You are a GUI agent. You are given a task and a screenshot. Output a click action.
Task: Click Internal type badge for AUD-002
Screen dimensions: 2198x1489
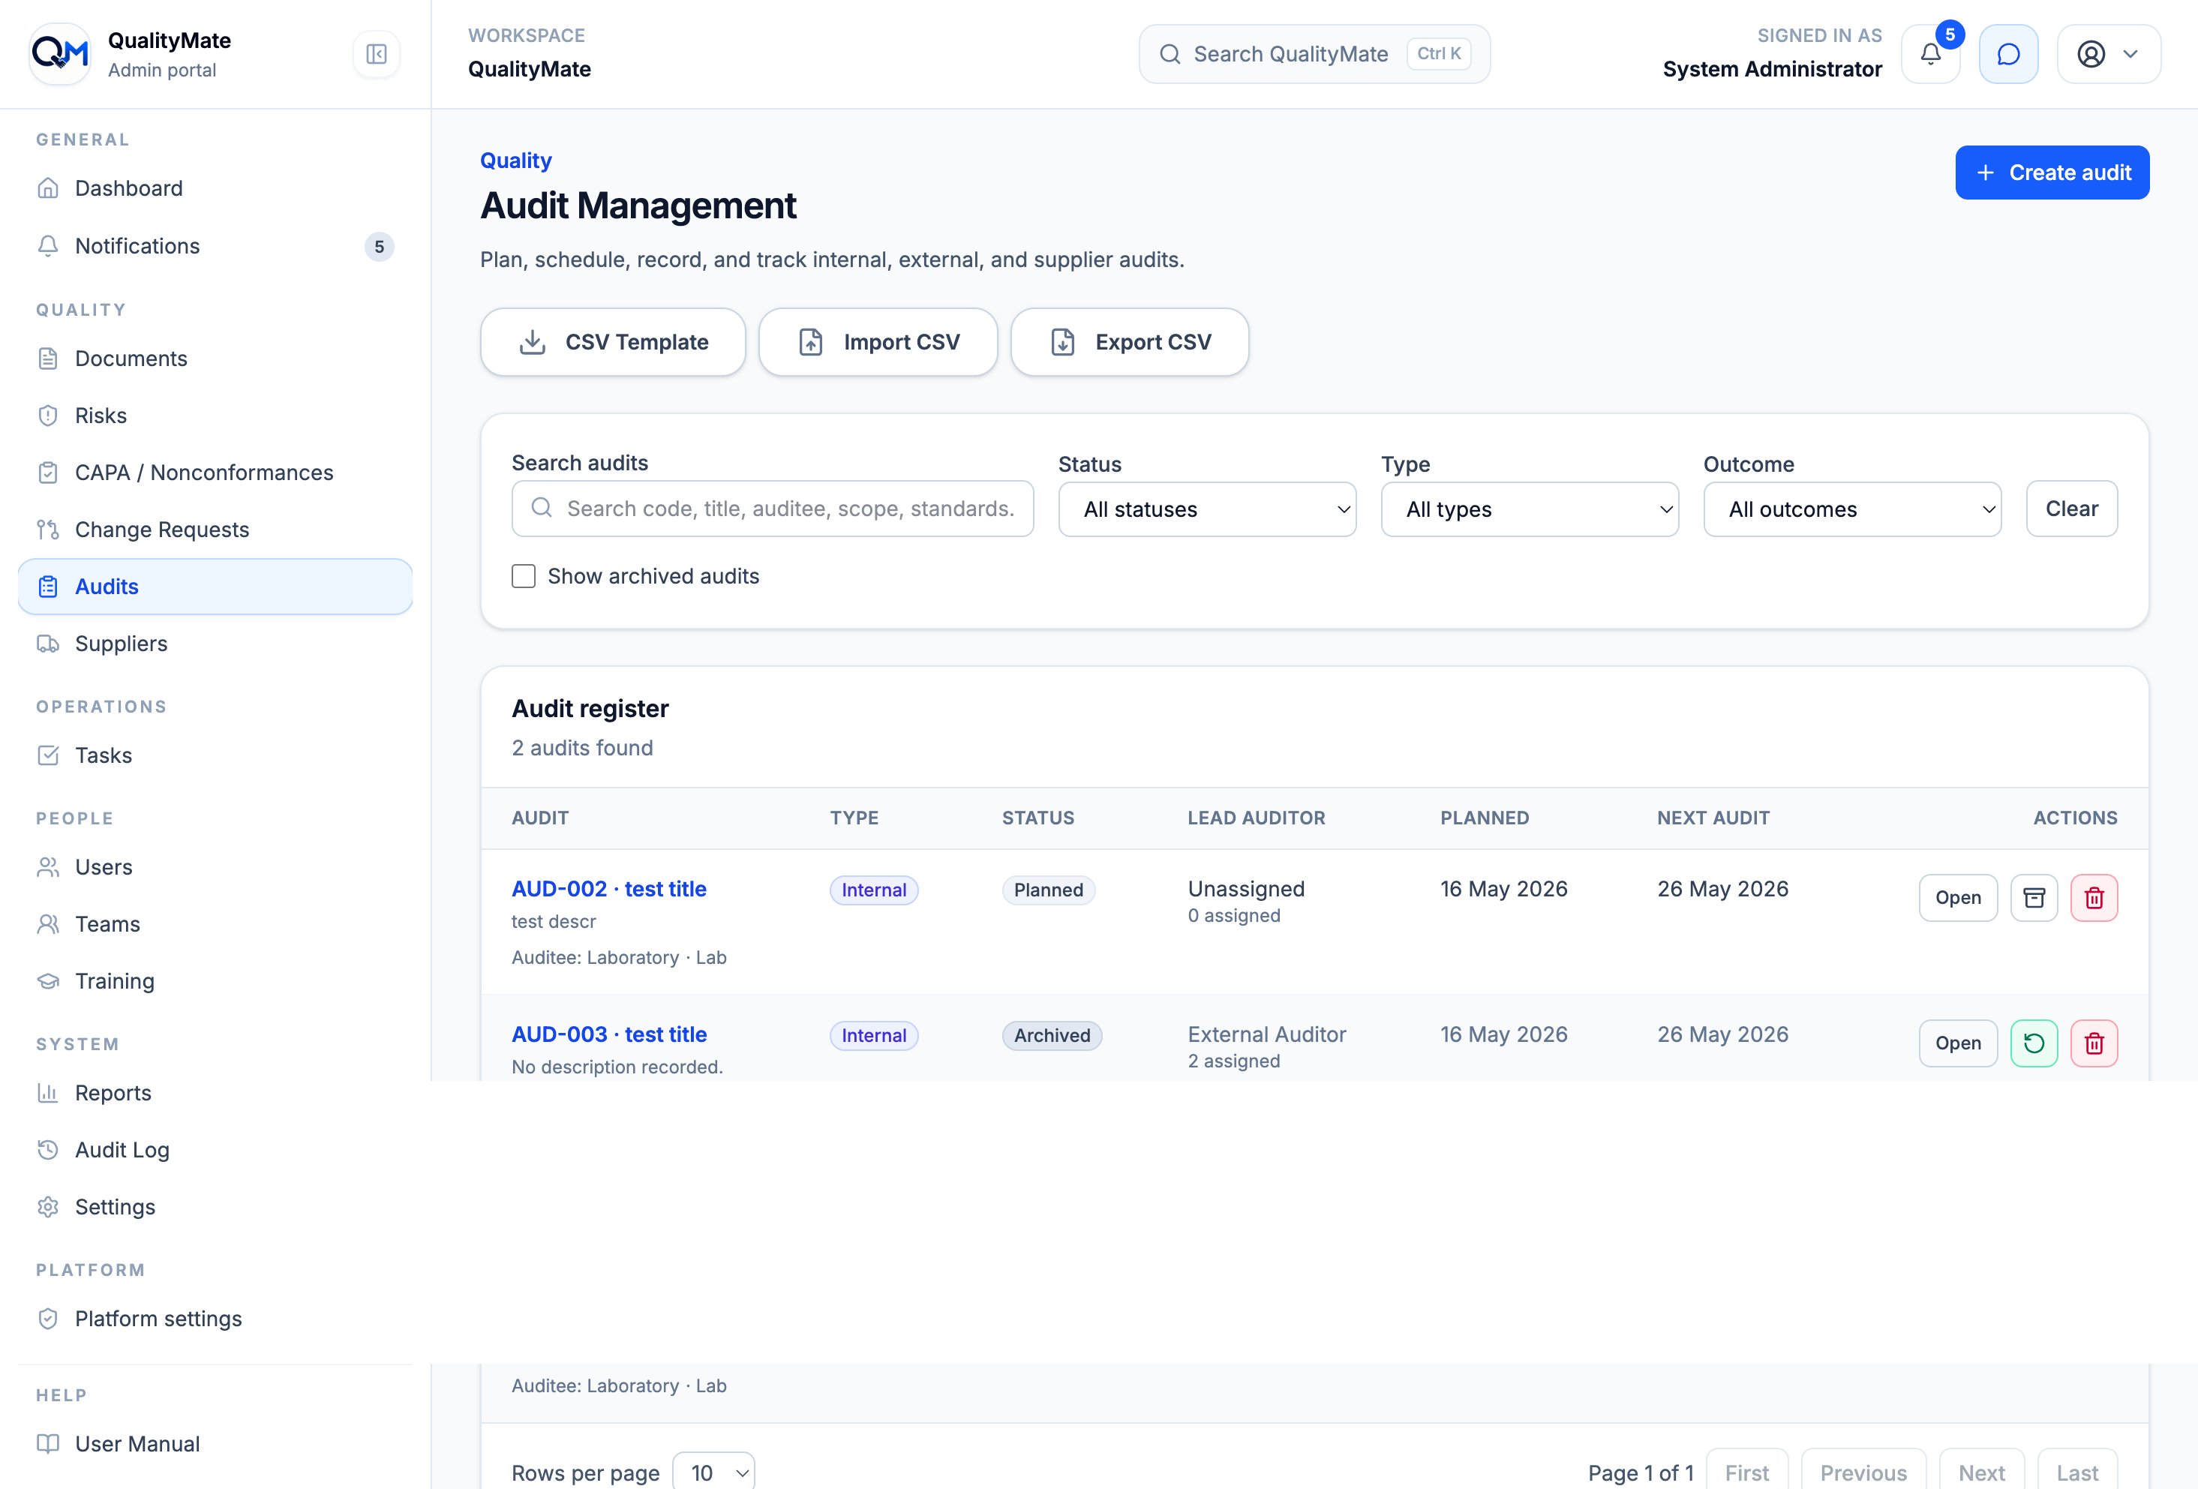pos(874,890)
